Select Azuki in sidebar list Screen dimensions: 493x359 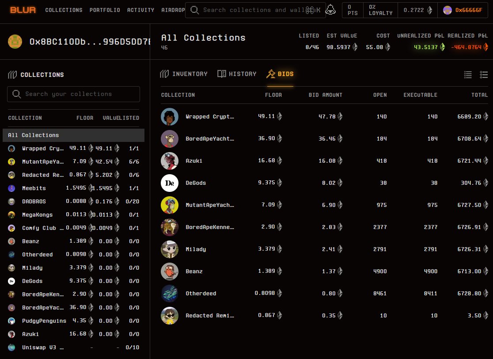[74, 334]
